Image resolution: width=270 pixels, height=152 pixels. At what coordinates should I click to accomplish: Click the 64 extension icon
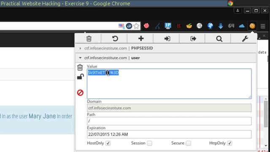point(231,26)
